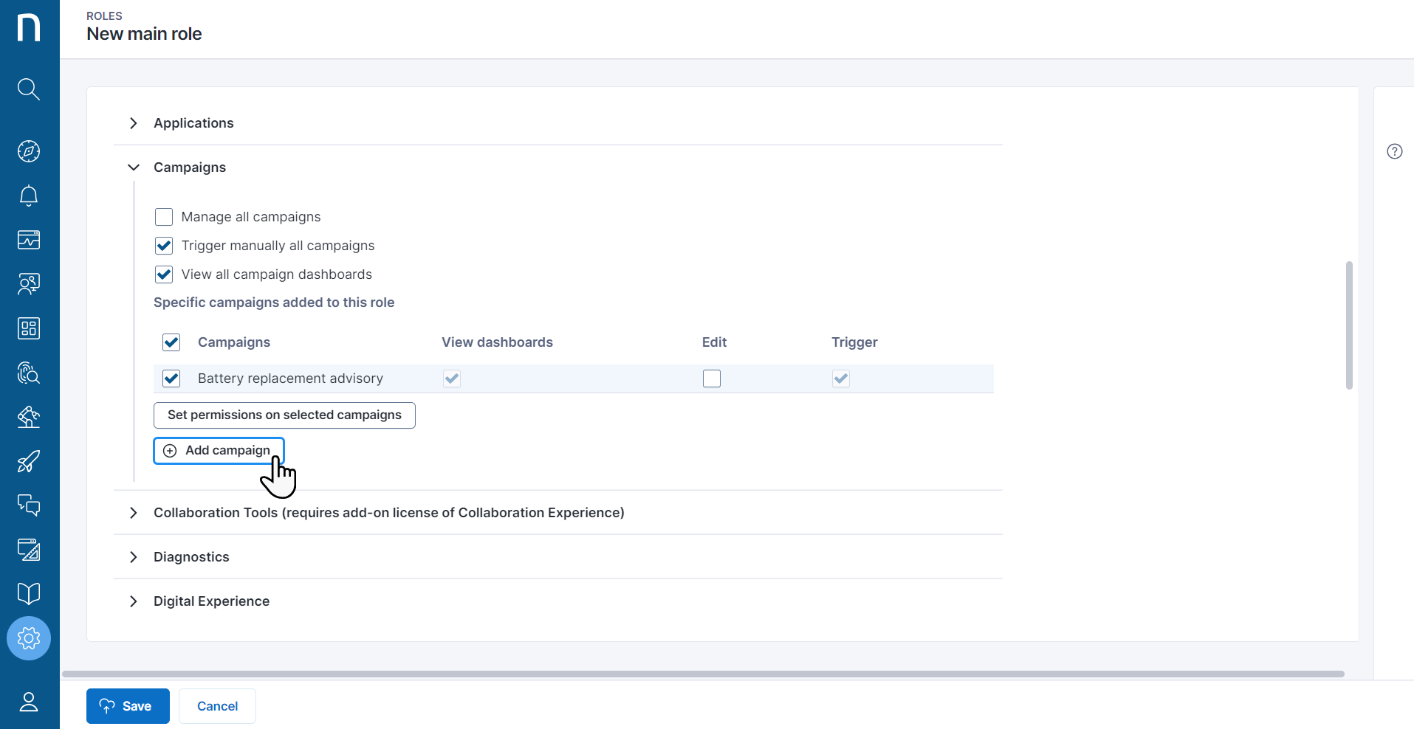Select the employees sidebar icon
Image resolution: width=1414 pixels, height=729 pixels.
[x=28, y=283]
